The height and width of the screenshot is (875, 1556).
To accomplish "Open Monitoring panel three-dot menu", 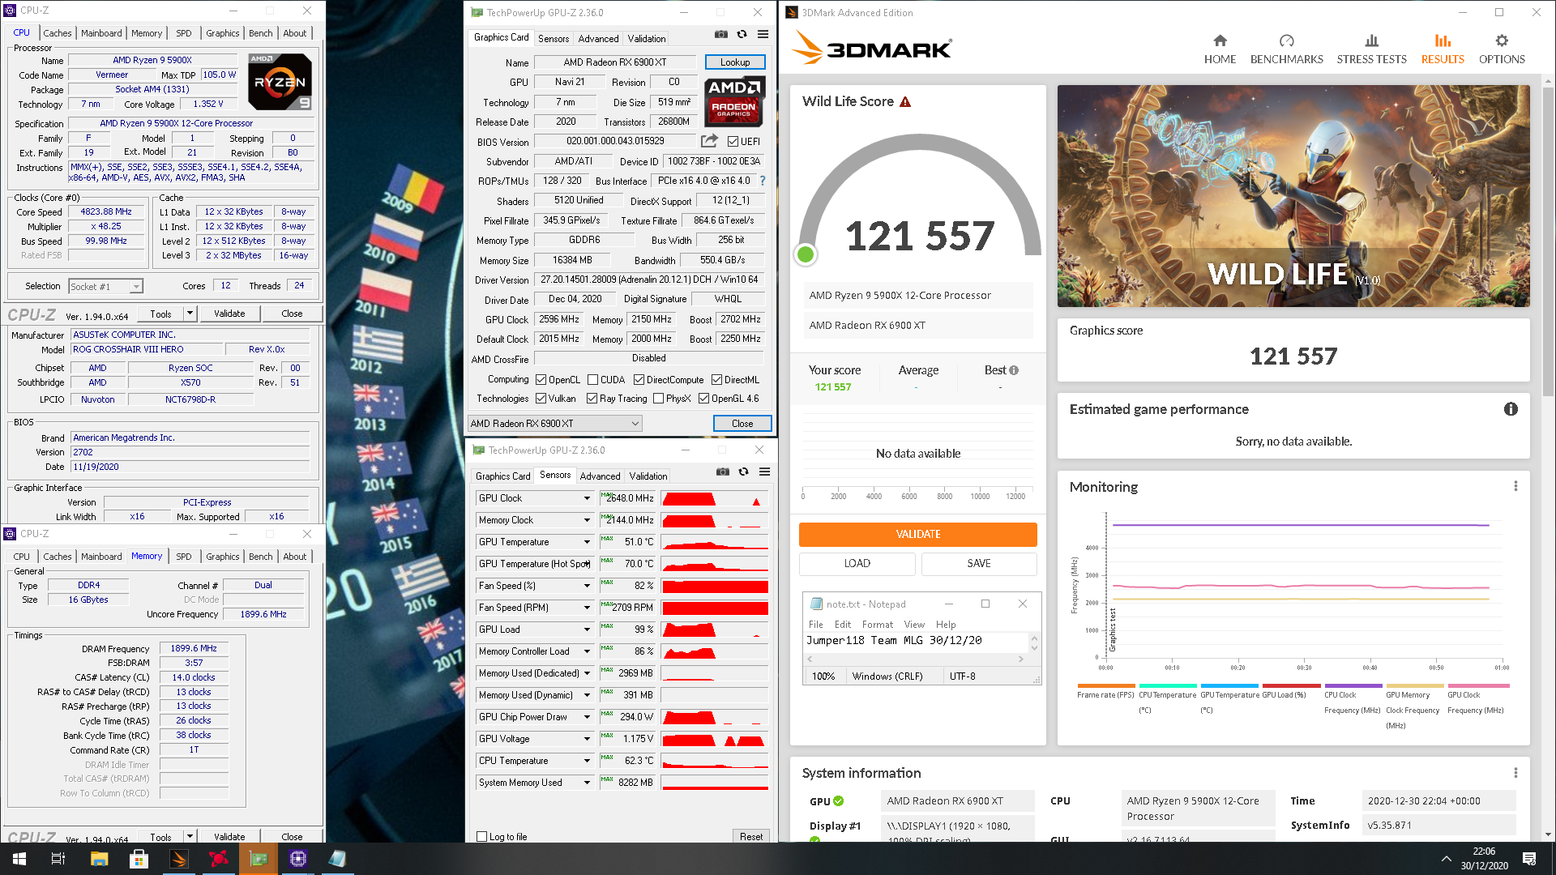I will click(x=1515, y=486).
